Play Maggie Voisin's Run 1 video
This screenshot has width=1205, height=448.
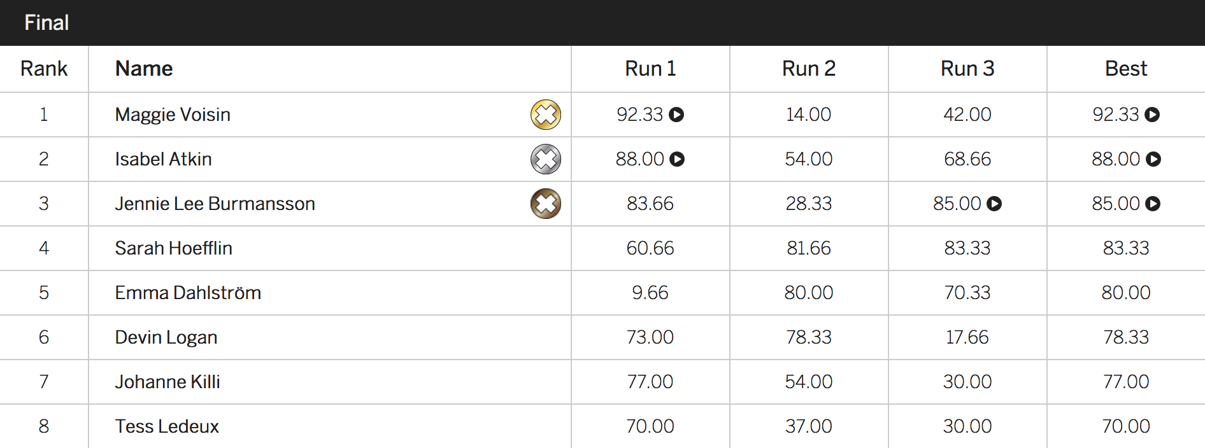pyautogui.click(x=676, y=115)
